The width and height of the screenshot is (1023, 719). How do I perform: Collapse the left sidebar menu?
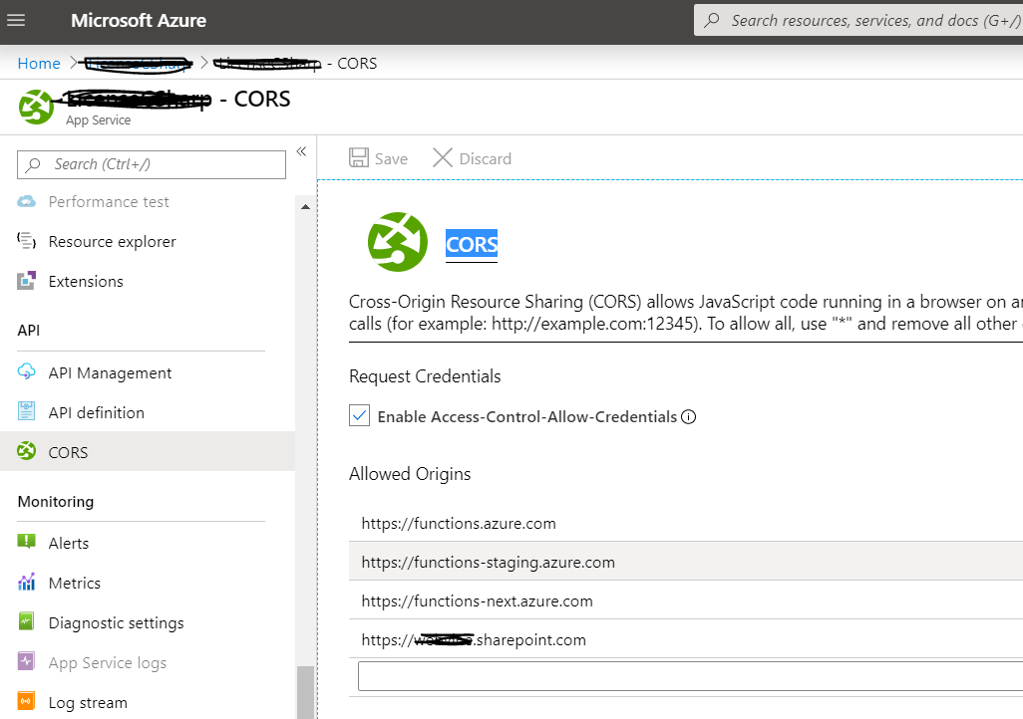(301, 152)
